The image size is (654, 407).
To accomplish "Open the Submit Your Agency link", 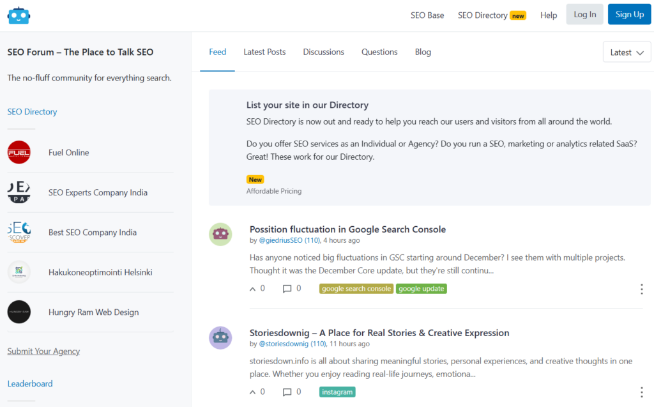I will pos(43,351).
